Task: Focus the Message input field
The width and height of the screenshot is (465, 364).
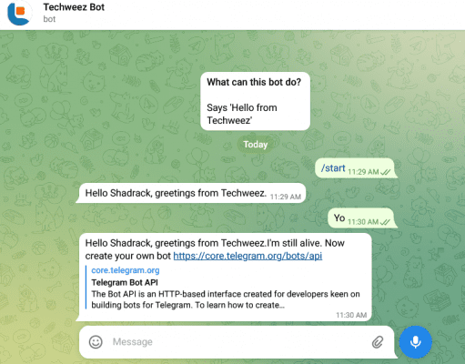Action: pyautogui.click(x=237, y=342)
